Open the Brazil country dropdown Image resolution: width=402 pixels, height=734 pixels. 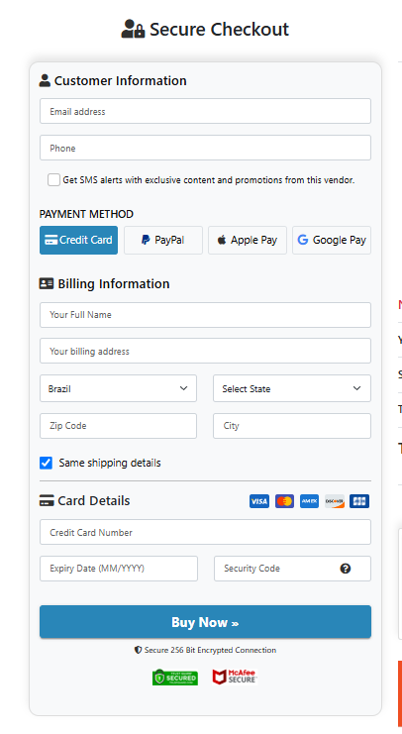(119, 388)
